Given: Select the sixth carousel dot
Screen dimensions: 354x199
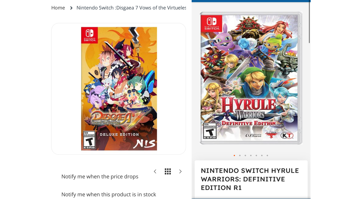Looking at the screenshot, I should [x=262, y=155].
